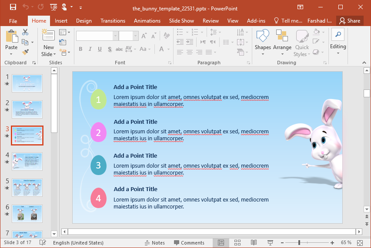Switch to Slide Sorter view
Screen dimensions: 371x248
pyautogui.click(x=237, y=243)
